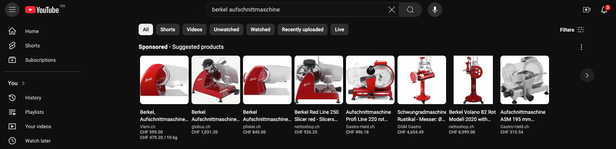Click price CHF 1,031.20
This screenshot has width=616, height=149.
pyautogui.click(x=204, y=132)
